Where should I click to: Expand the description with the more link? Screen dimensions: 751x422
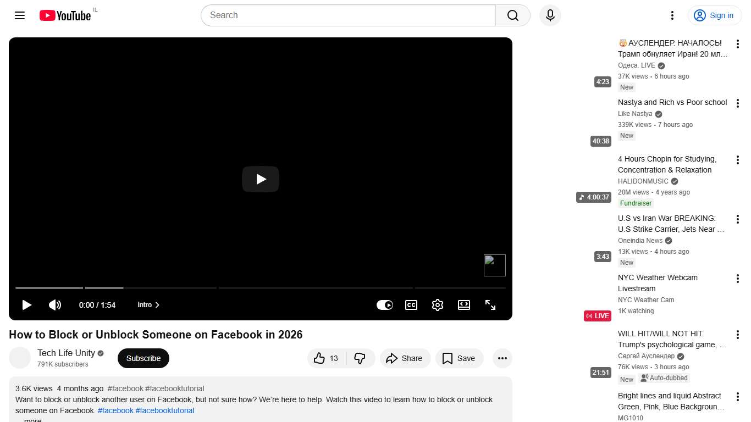tap(32, 419)
